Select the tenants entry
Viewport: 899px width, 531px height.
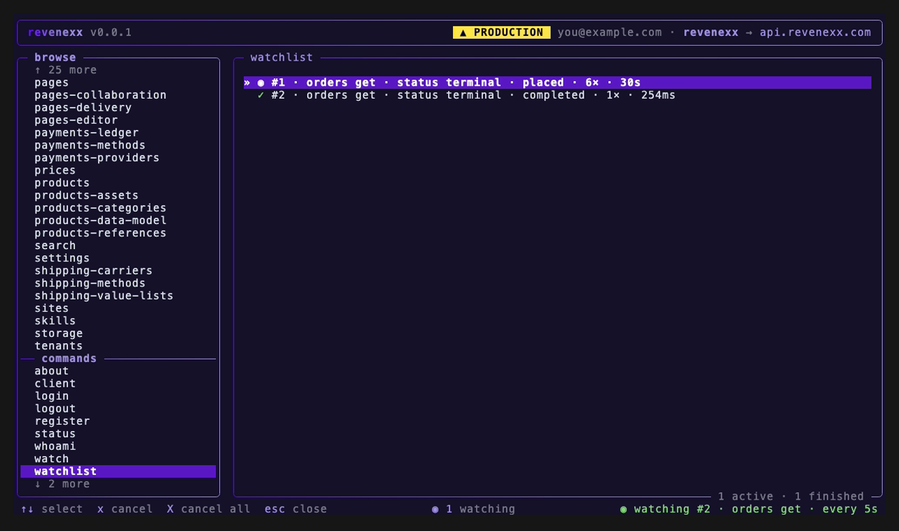pos(59,346)
